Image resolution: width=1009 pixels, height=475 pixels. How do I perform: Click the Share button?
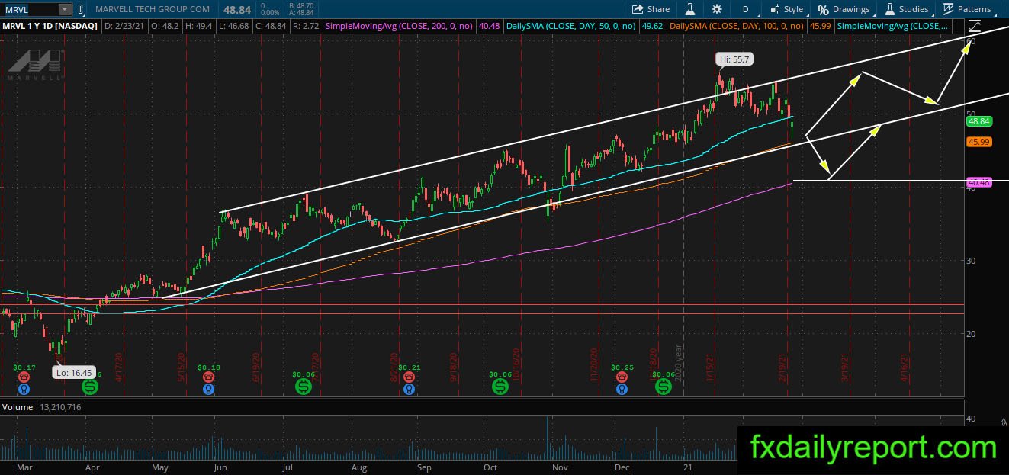coord(651,9)
